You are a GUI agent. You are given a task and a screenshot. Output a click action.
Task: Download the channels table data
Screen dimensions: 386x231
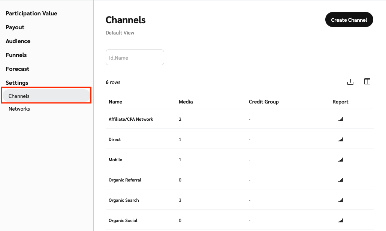[350, 82]
